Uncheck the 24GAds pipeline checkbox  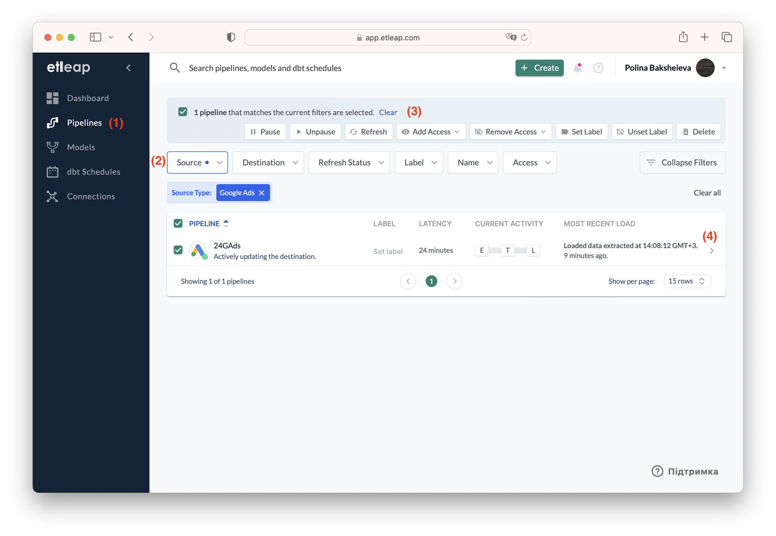pyautogui.click(x=178, y=250)
